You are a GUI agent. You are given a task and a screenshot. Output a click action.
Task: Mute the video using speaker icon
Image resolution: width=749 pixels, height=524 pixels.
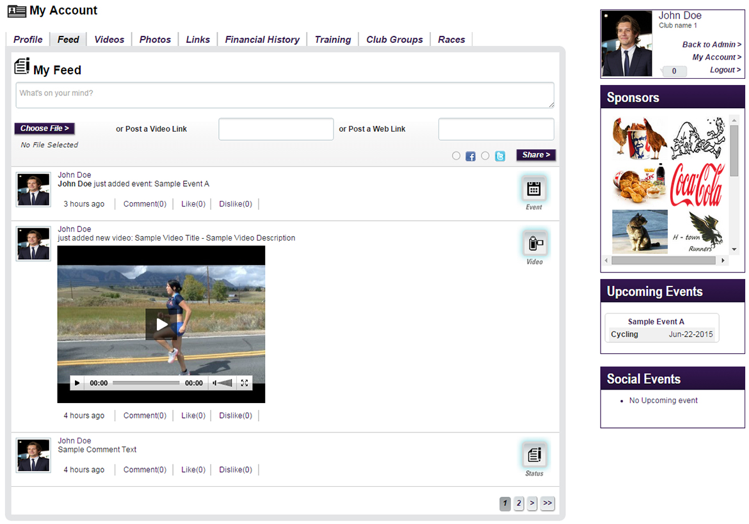click(215, 383)
